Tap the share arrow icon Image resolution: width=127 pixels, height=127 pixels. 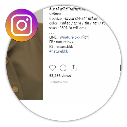tap(73, 68)
